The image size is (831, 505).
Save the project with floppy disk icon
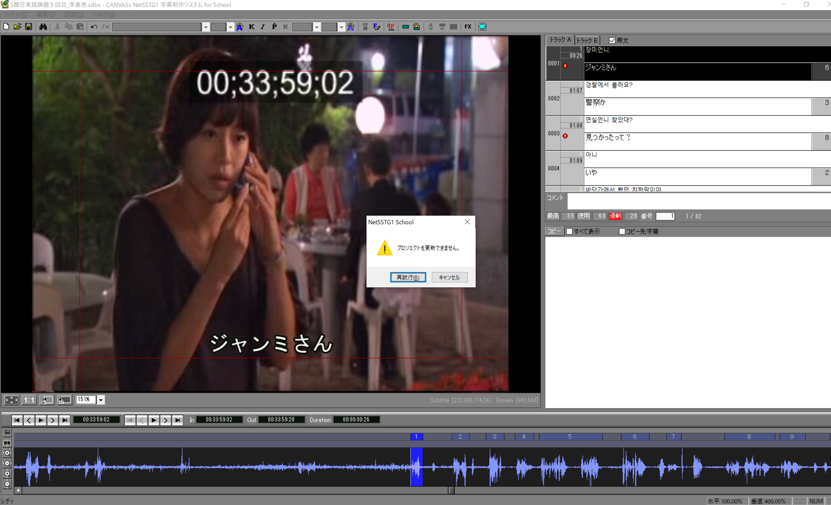coord(29,27)
